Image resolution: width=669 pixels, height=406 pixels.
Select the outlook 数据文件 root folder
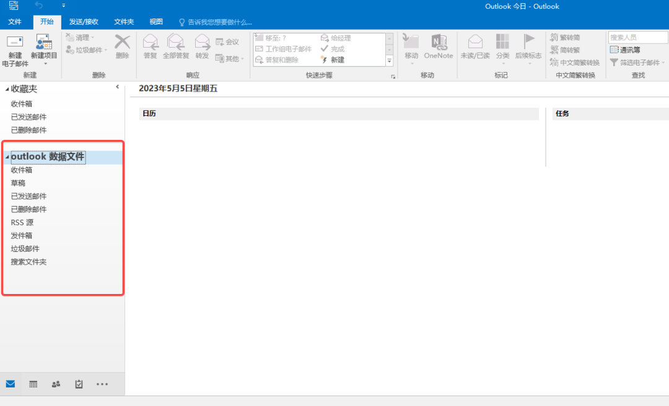(48, 157)
